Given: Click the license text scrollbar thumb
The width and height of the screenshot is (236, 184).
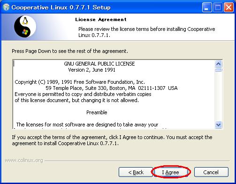Looking at the screenshot, I should 218,70.
